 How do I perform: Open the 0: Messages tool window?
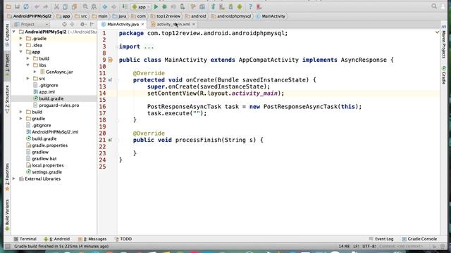92,239
